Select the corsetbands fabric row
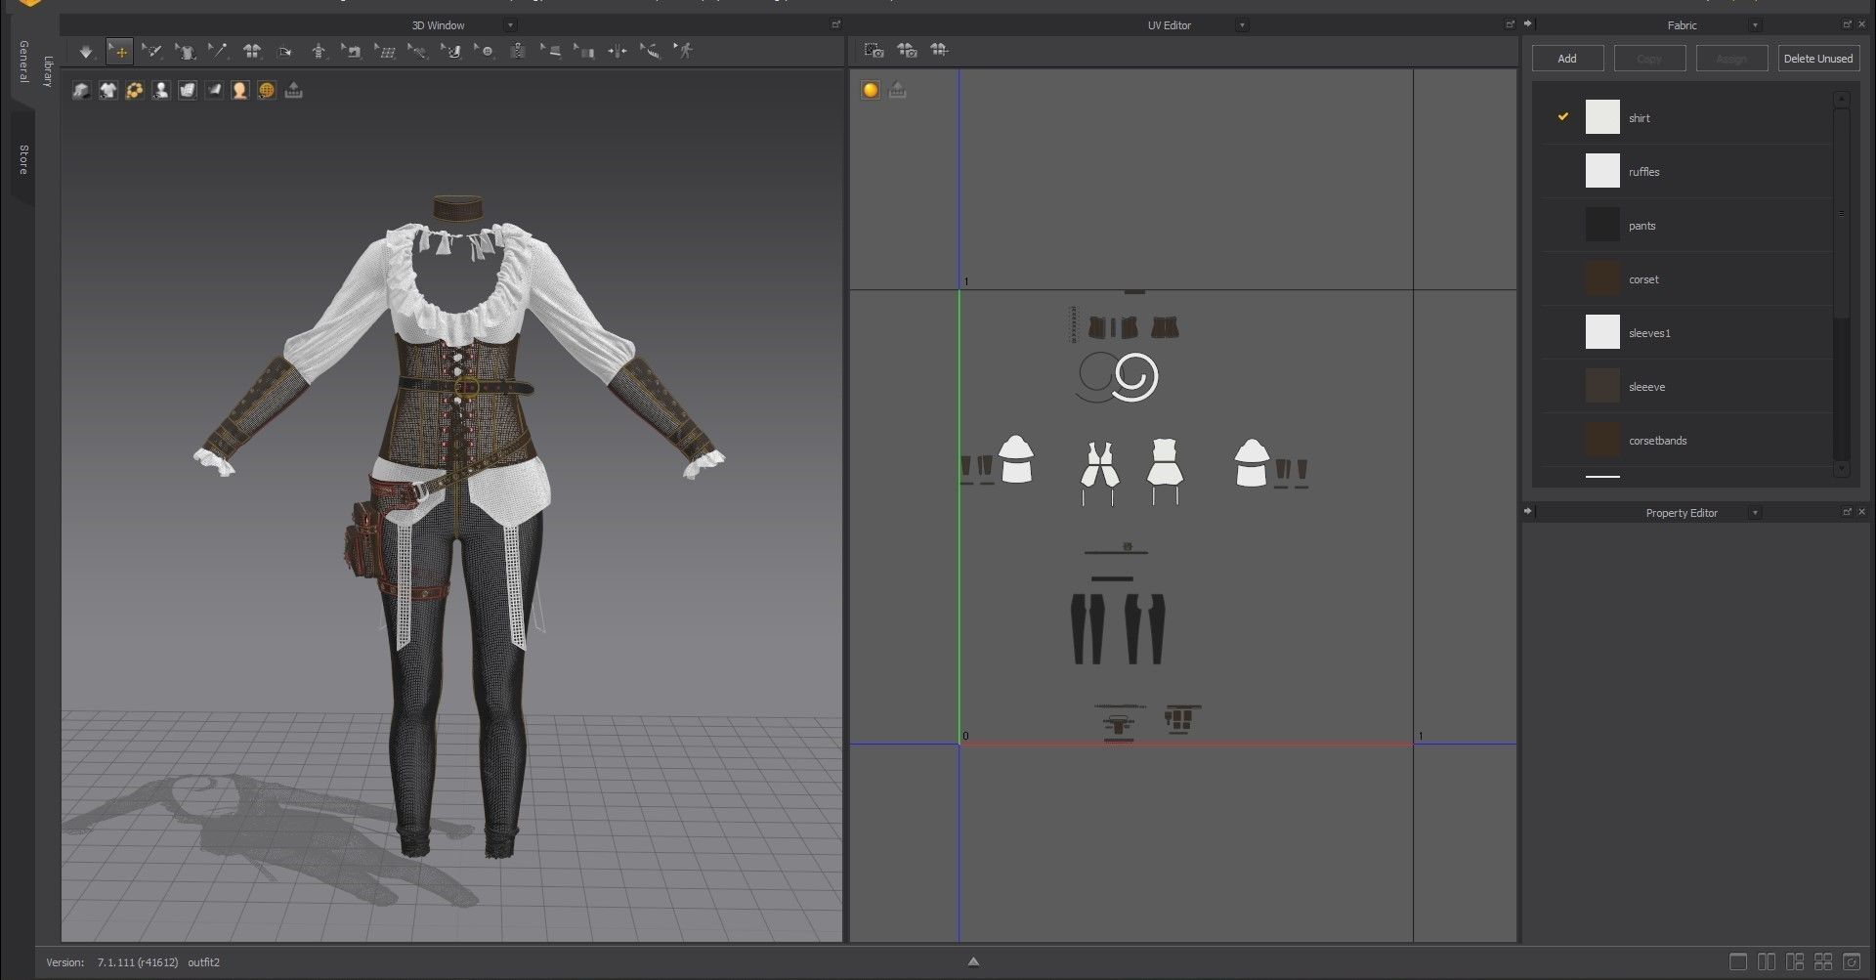Image resolution: width=1876 pixels, height=980 pixels. (x=1686, y=441)
